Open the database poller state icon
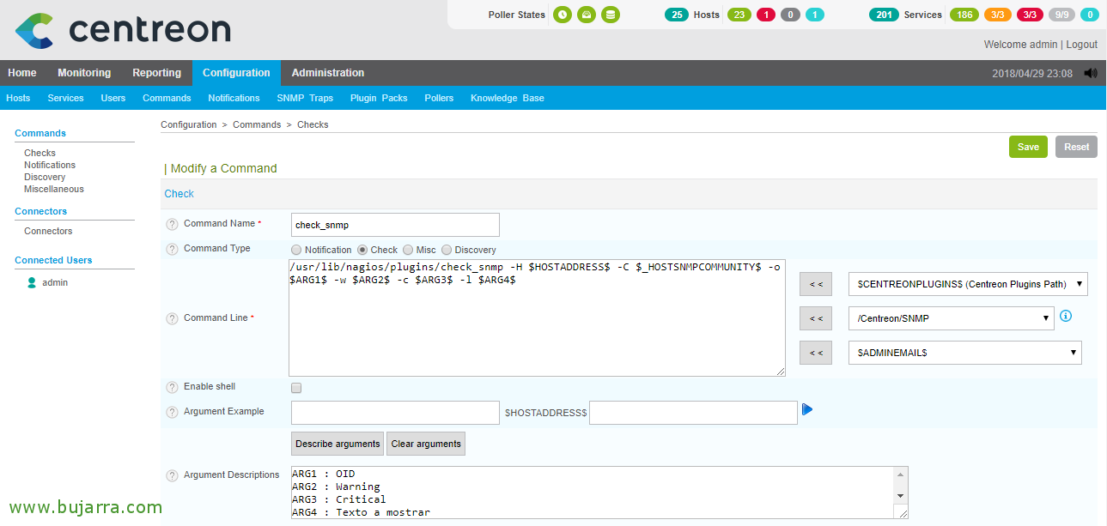1107x526 pixels. coord(610,15)
